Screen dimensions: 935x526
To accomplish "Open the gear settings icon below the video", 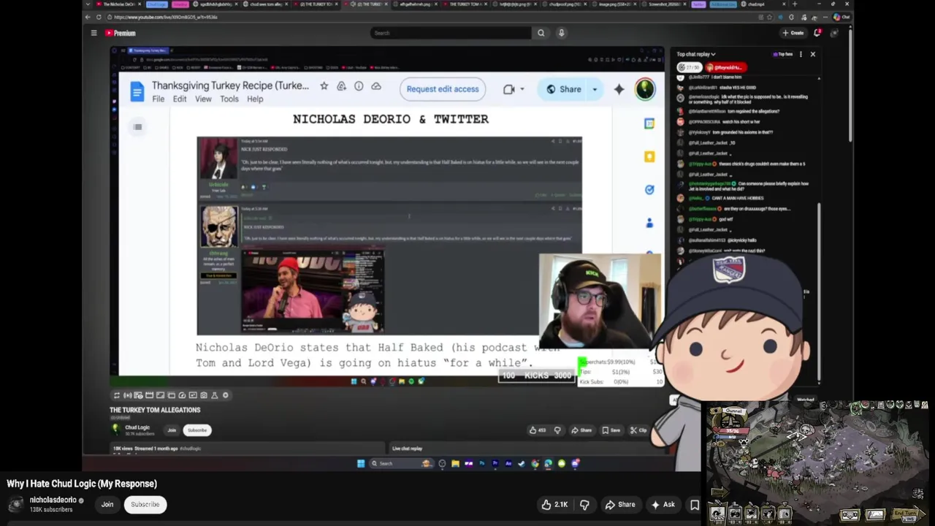I will (x=226, y=395).
